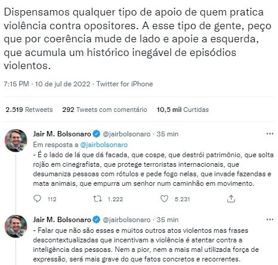The width and height of the screenshot is (278, 265).
Task: Open profile picture of first reply
Action: pyautogui.click(x=16, y=141)
